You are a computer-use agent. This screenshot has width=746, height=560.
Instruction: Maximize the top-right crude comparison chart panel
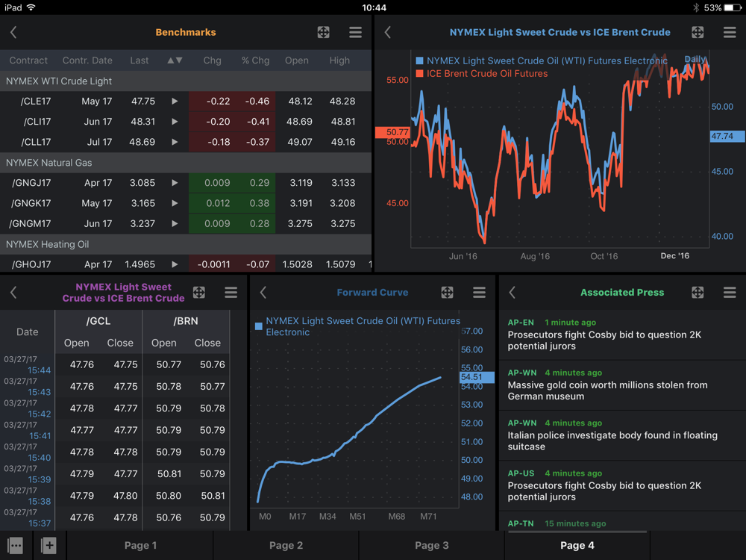pyautogui.click(x=697, y=32)
